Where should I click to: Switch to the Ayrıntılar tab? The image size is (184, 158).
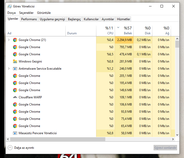tap(108, 19)
